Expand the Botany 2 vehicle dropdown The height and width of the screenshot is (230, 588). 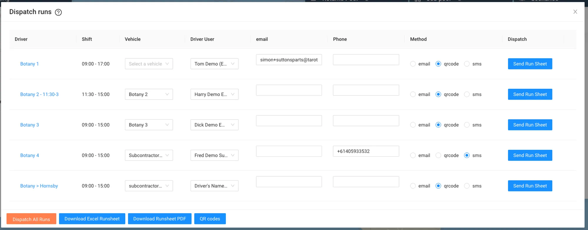click(149, 94)
